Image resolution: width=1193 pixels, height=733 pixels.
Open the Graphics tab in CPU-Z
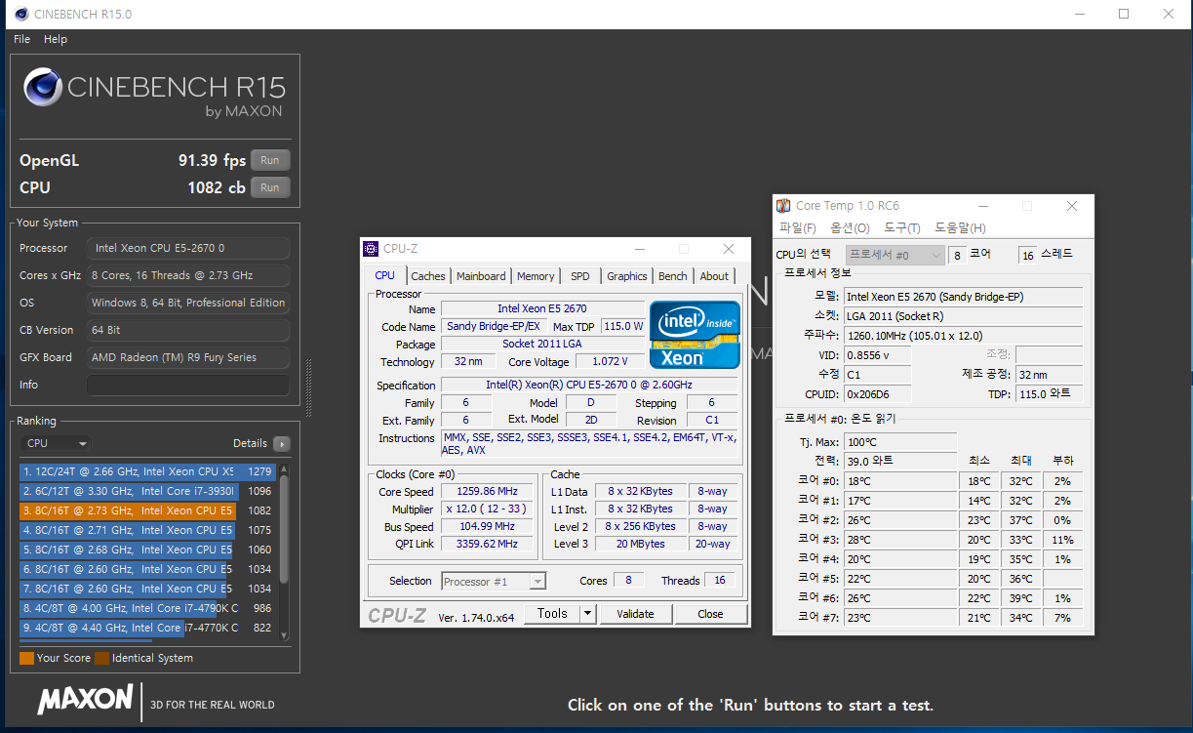click(x=627, y=276)
